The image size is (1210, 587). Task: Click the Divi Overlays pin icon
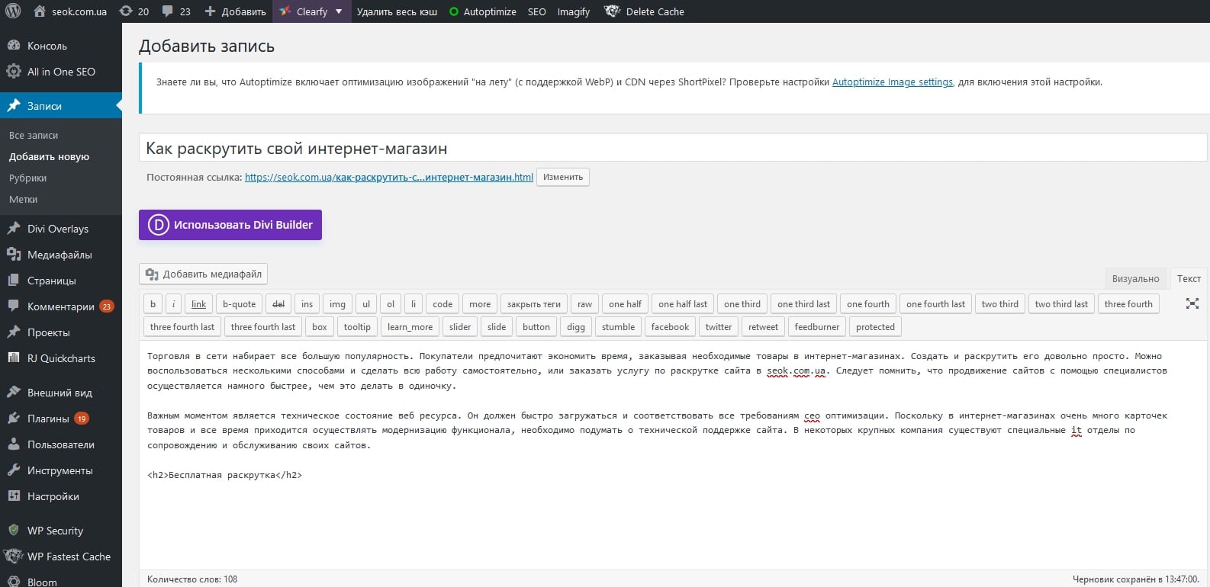(14, 229)
